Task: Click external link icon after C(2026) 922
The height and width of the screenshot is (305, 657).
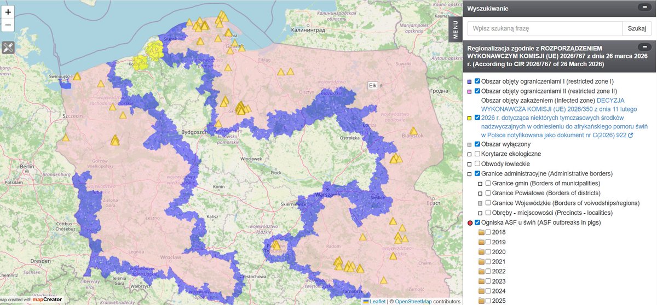Action: [631, 135]
